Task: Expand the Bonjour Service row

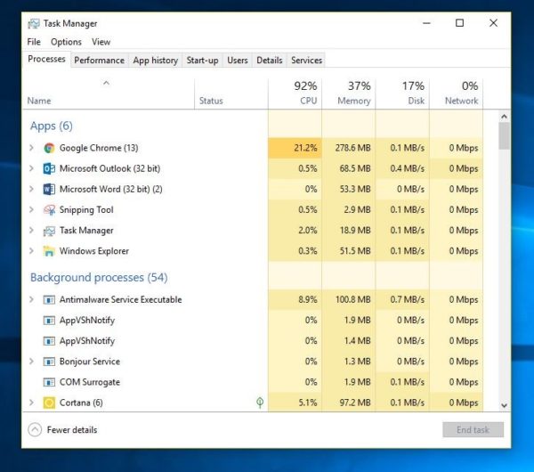Action: click(x=31, y=362)
